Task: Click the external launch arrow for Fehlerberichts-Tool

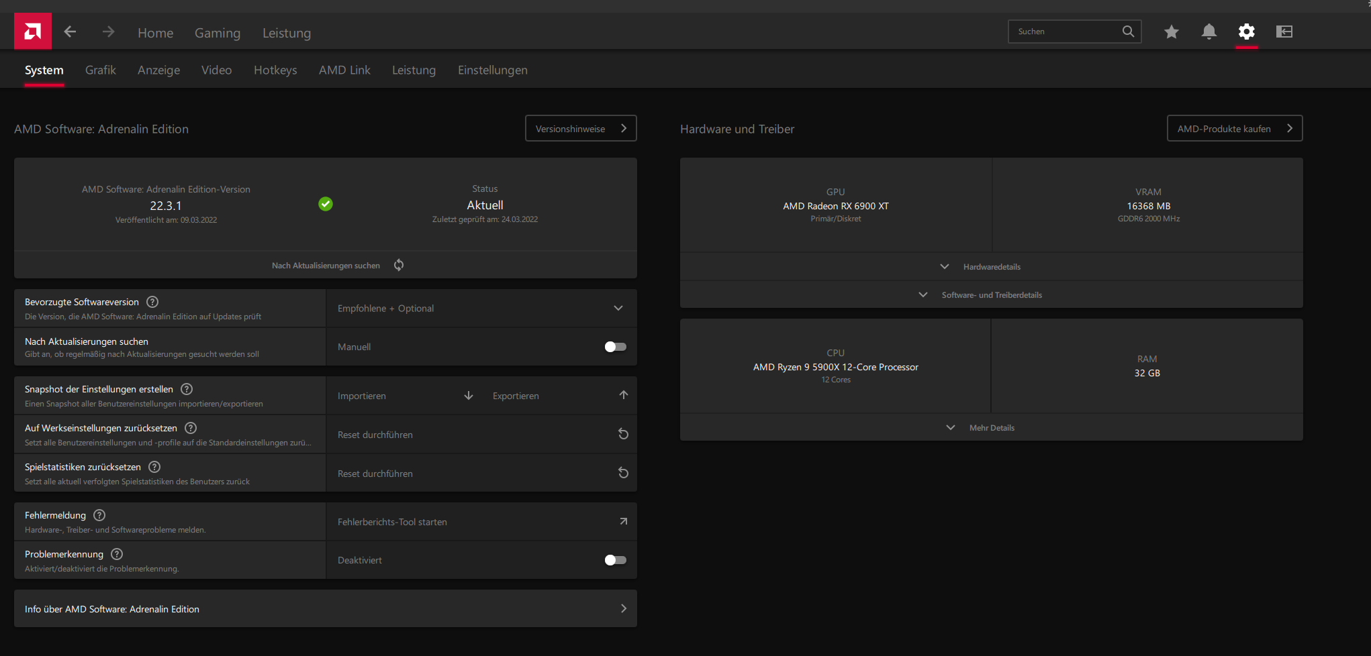Action: point(624,521)
